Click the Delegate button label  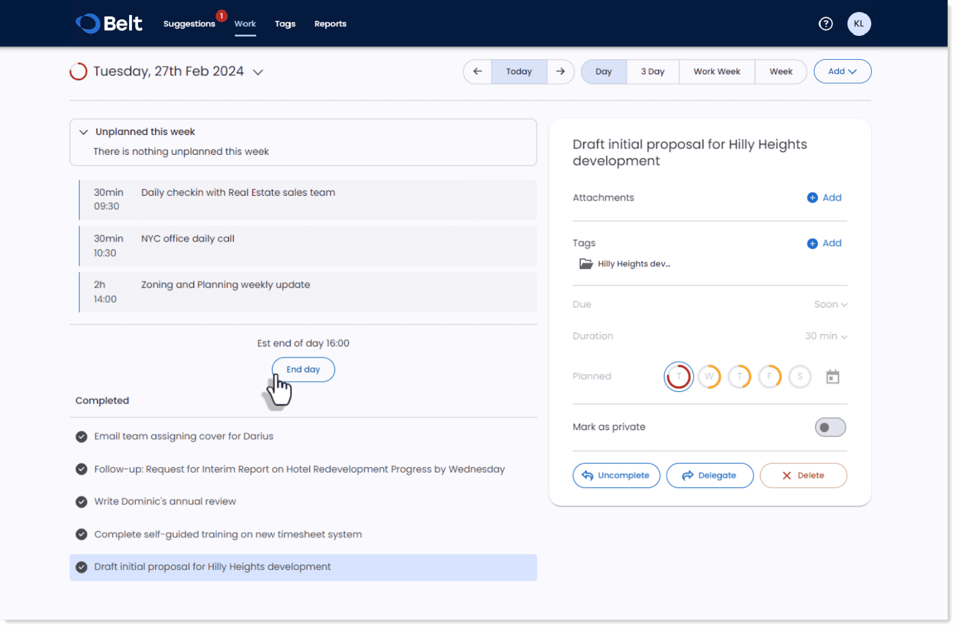(x=717, y=476)
